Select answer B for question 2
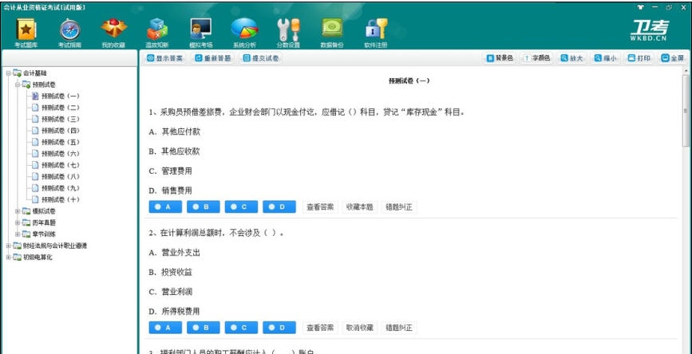Screen dimensions: 692x354 pos(204,328)
